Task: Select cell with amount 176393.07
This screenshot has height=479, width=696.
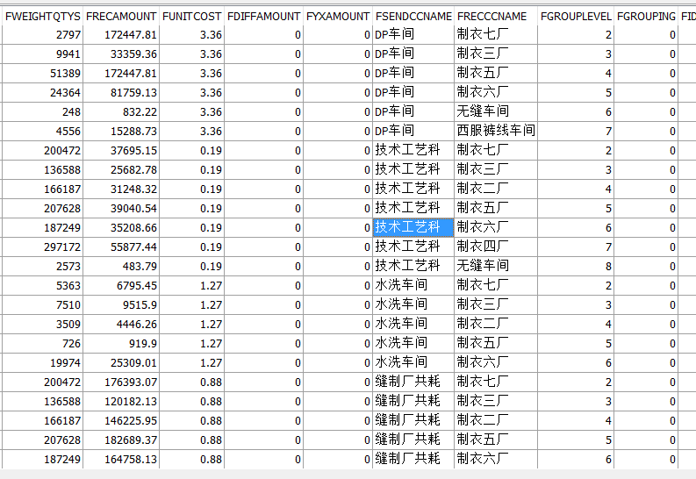Action: 121,382
